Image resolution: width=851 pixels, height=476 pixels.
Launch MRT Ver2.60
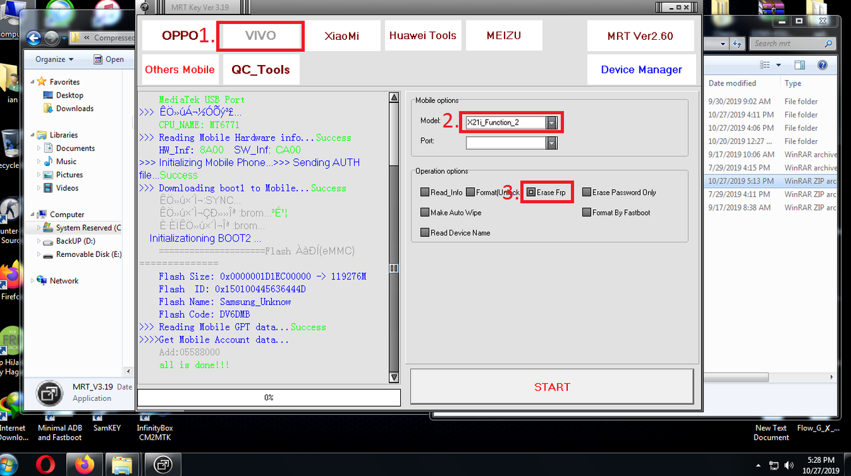click(x=640, y=36)
